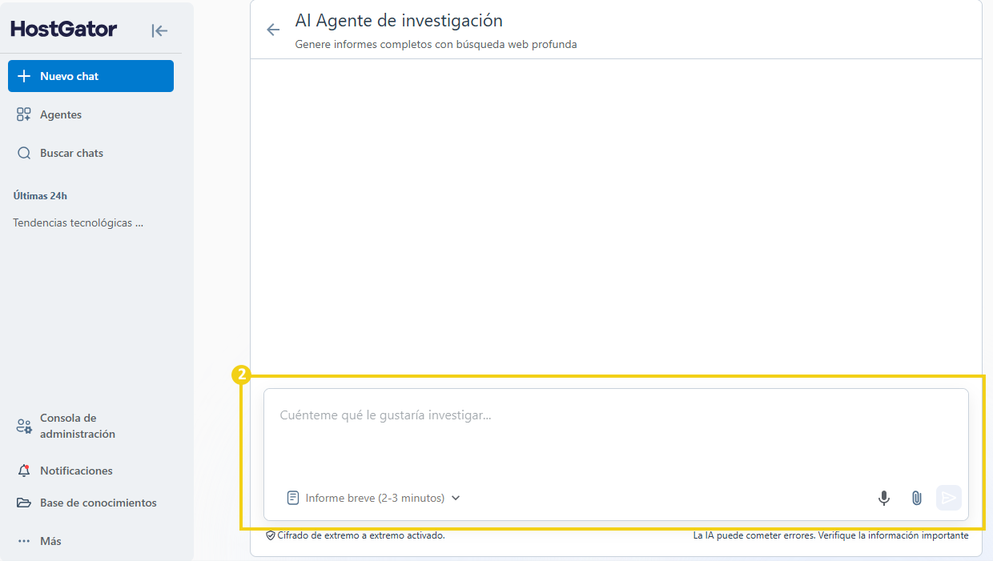The width and height of the screenshot is (993, 561).
Task: Click the microphone voice input icon
Action: tap(883, 498)
